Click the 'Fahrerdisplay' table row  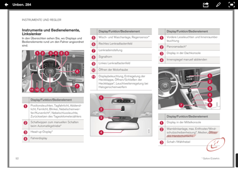tap(53, 139)
